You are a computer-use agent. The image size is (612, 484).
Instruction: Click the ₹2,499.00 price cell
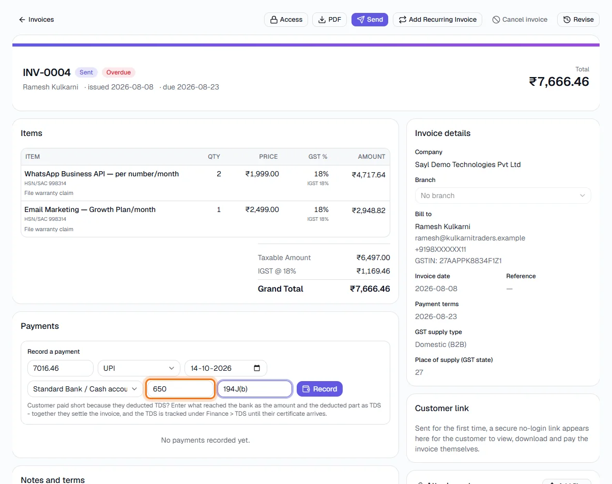click(262, 209)
